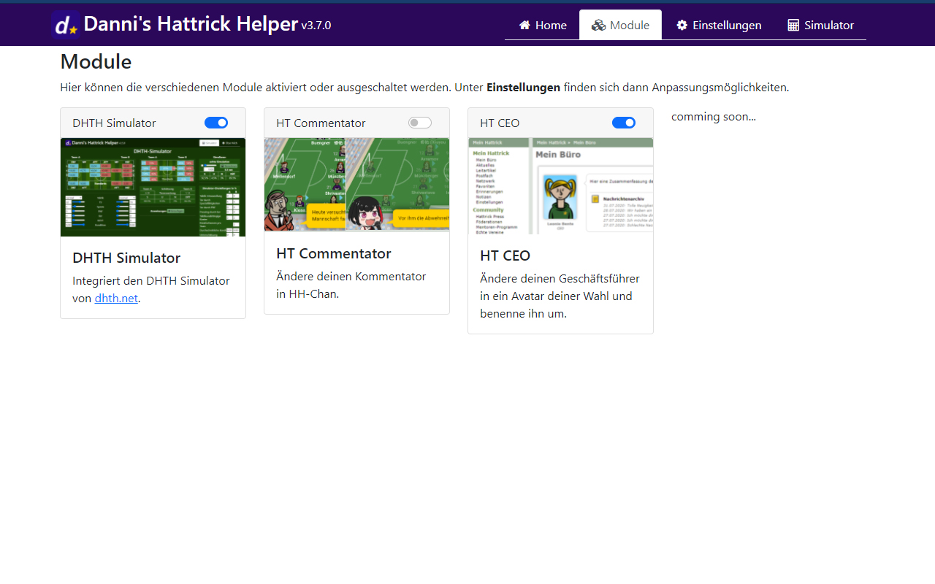Open Simulator via the calculator icon
935x584 pixels.
(x=792, y=25)
